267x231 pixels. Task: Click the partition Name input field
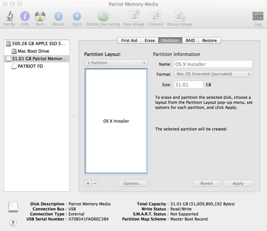(x=213, y=64)
